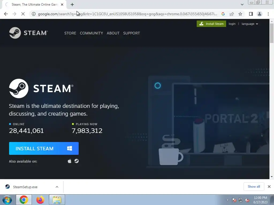
Task: Click the PLAYING NOW count 7,983,312
Action: [87, 131]
